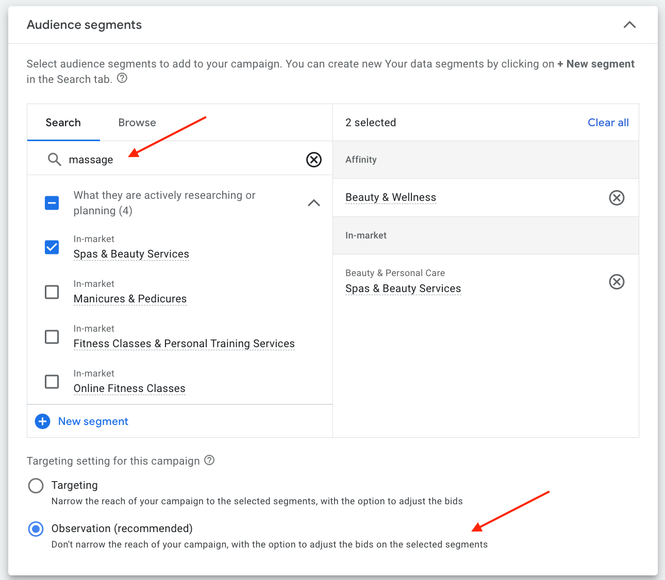
Task: Click the Clear all link
Action: pos(608,123)
